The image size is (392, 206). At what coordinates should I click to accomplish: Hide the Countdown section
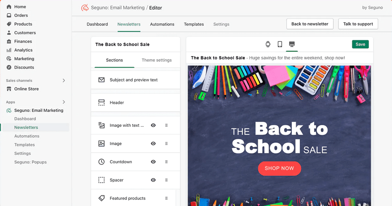point(153,162)
